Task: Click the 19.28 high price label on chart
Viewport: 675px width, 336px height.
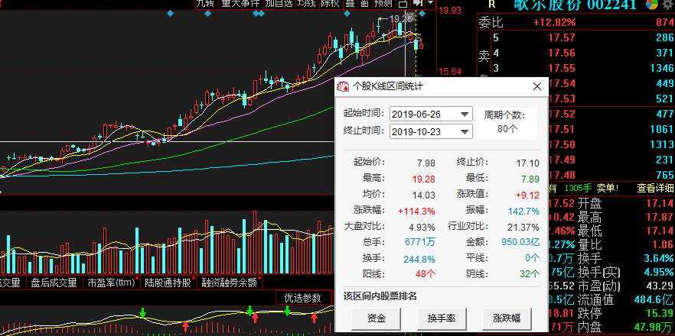Action: point(401,18)
